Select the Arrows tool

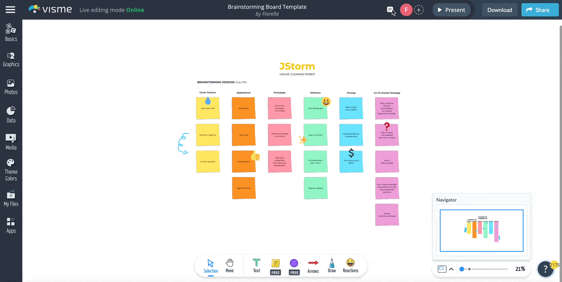[x=313, y=266]
